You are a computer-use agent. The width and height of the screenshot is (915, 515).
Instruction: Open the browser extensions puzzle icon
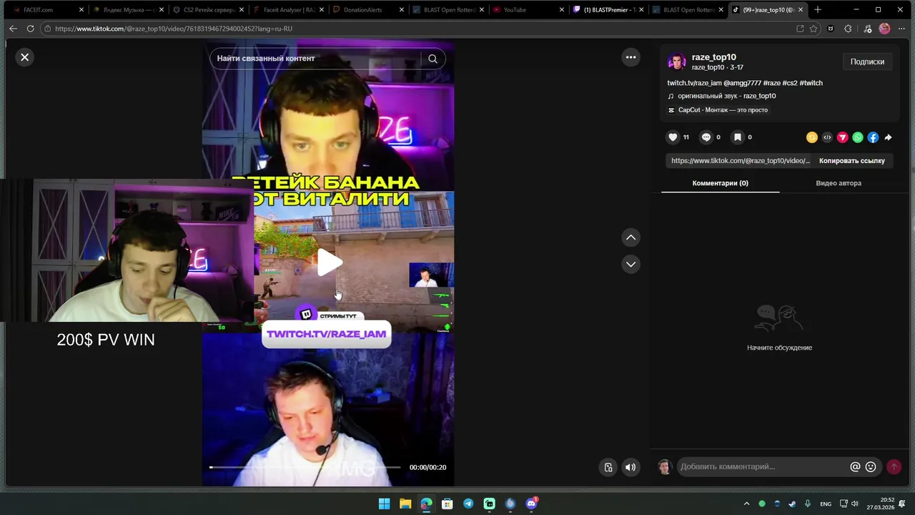[848, 29]
